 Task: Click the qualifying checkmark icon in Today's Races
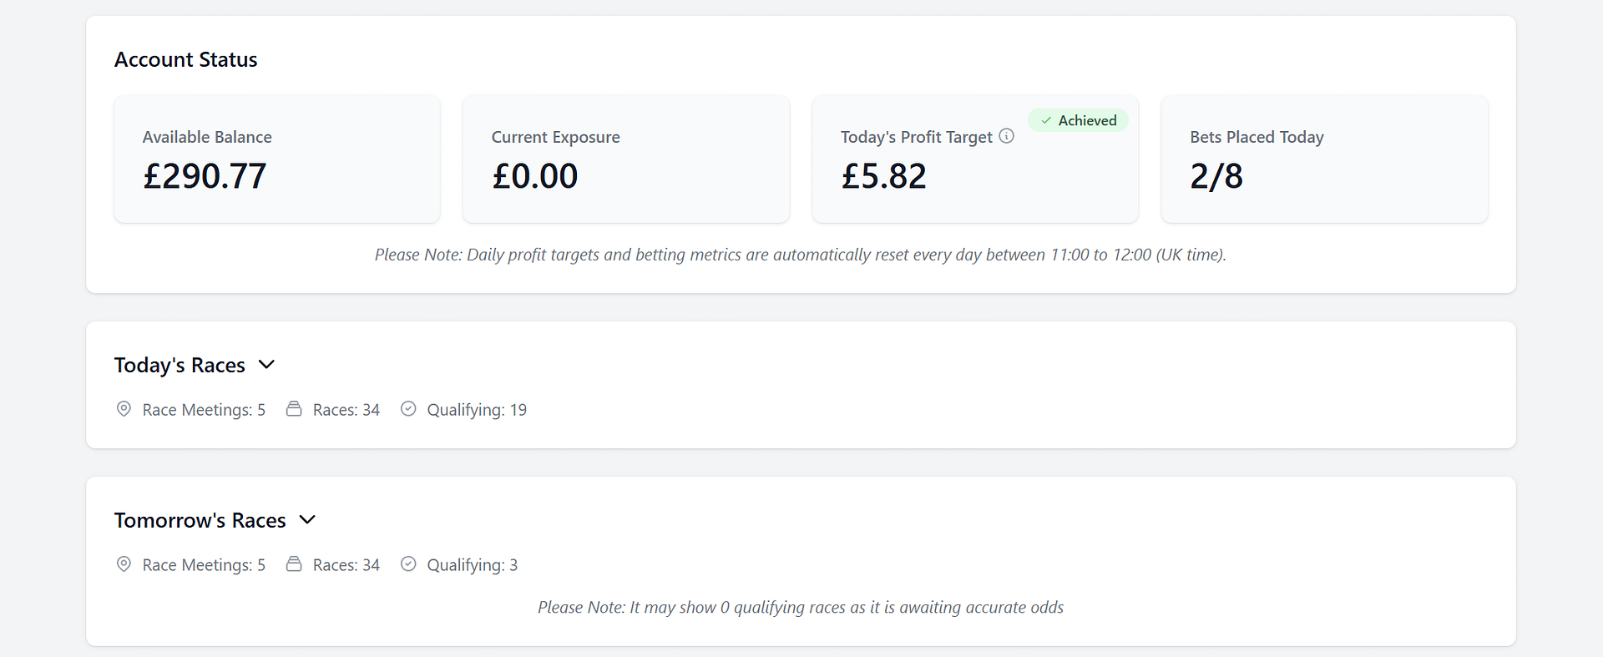tap(408, 409)
